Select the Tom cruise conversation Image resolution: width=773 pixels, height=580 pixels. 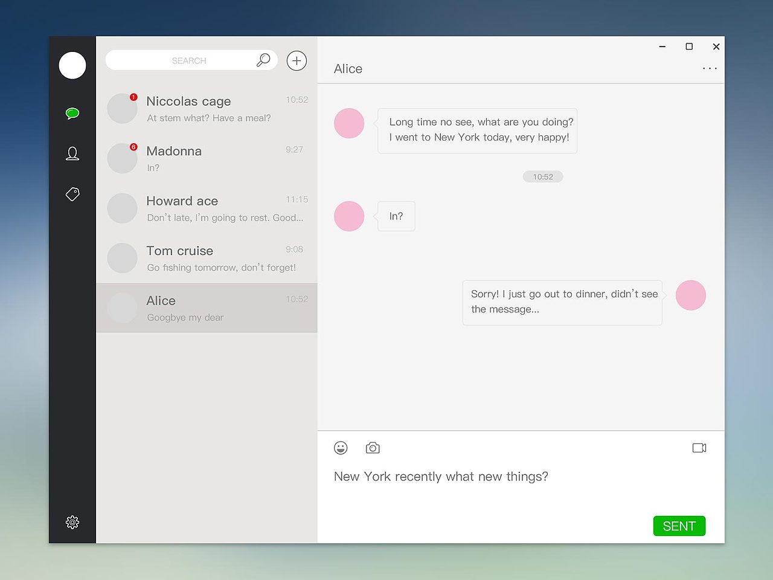[x=207, y=258]
